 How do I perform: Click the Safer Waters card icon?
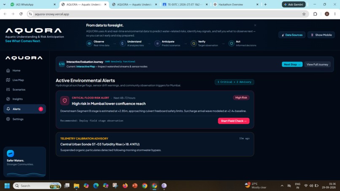11,153
